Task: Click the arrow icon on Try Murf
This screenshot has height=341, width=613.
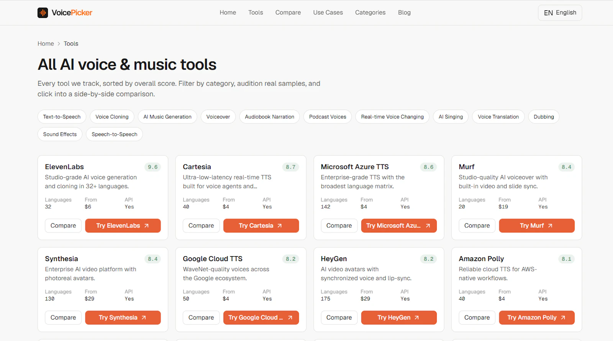Action: [x=550, y=226]
